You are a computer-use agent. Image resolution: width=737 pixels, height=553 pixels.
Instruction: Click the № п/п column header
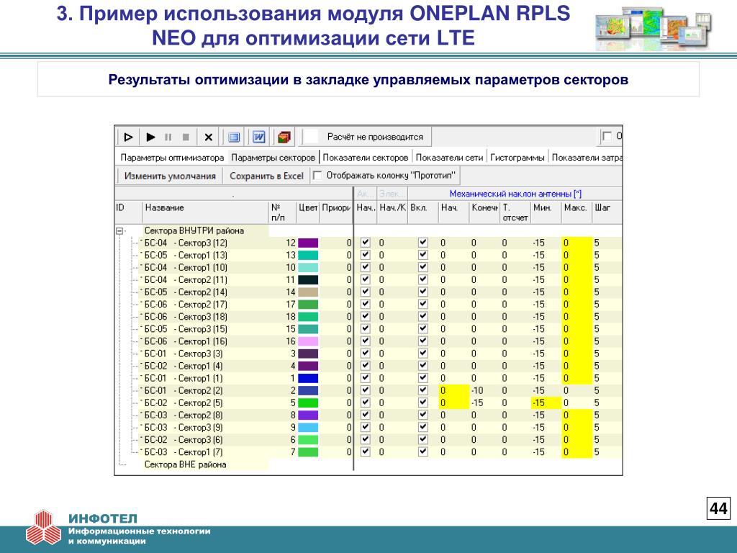click(282, 212)
